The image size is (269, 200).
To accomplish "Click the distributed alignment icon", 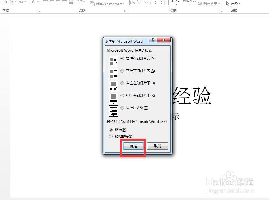I will pyautogui.click(x=71, y=2).
